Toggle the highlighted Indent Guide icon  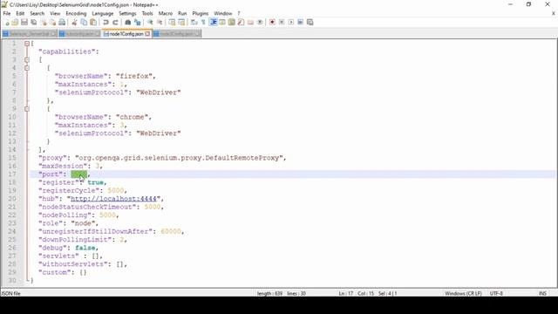click(x=213, y=22)
